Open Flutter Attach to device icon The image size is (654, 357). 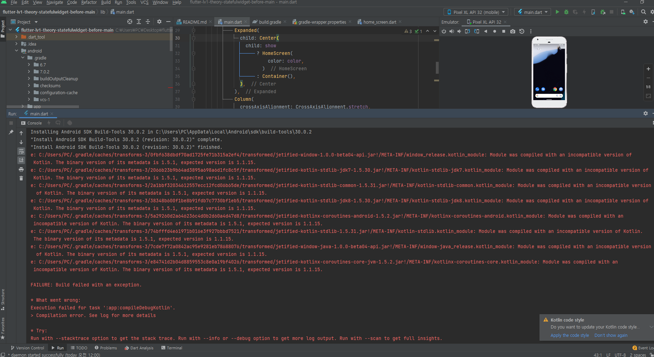tap(593, 12)
